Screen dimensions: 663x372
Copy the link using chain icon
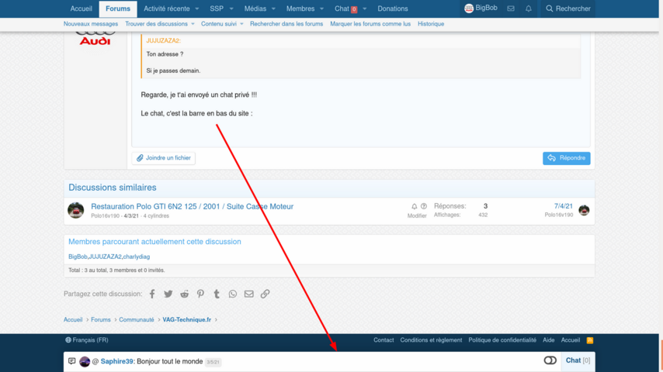tap(266, 294)
